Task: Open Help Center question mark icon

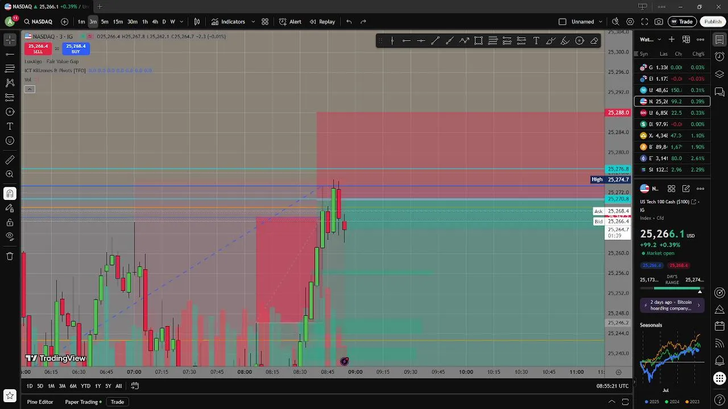Action: 719,401
